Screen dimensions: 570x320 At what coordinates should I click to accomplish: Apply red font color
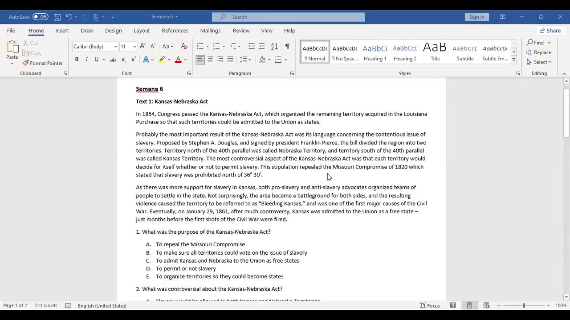(x=178, y=60)
